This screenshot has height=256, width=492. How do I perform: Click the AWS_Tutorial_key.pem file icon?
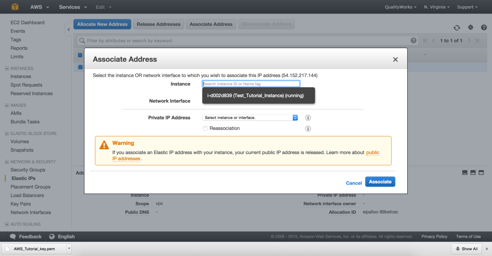click(x=8, y=249)
